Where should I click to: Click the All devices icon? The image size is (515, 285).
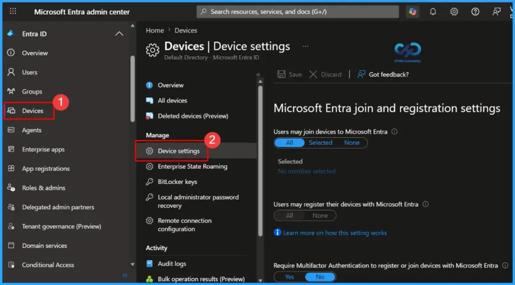[149, 101]
